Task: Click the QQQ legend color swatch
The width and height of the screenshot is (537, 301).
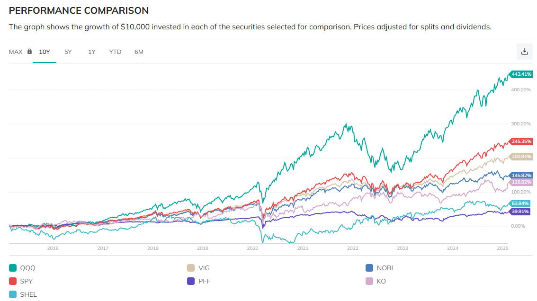Action: [13, 268]
